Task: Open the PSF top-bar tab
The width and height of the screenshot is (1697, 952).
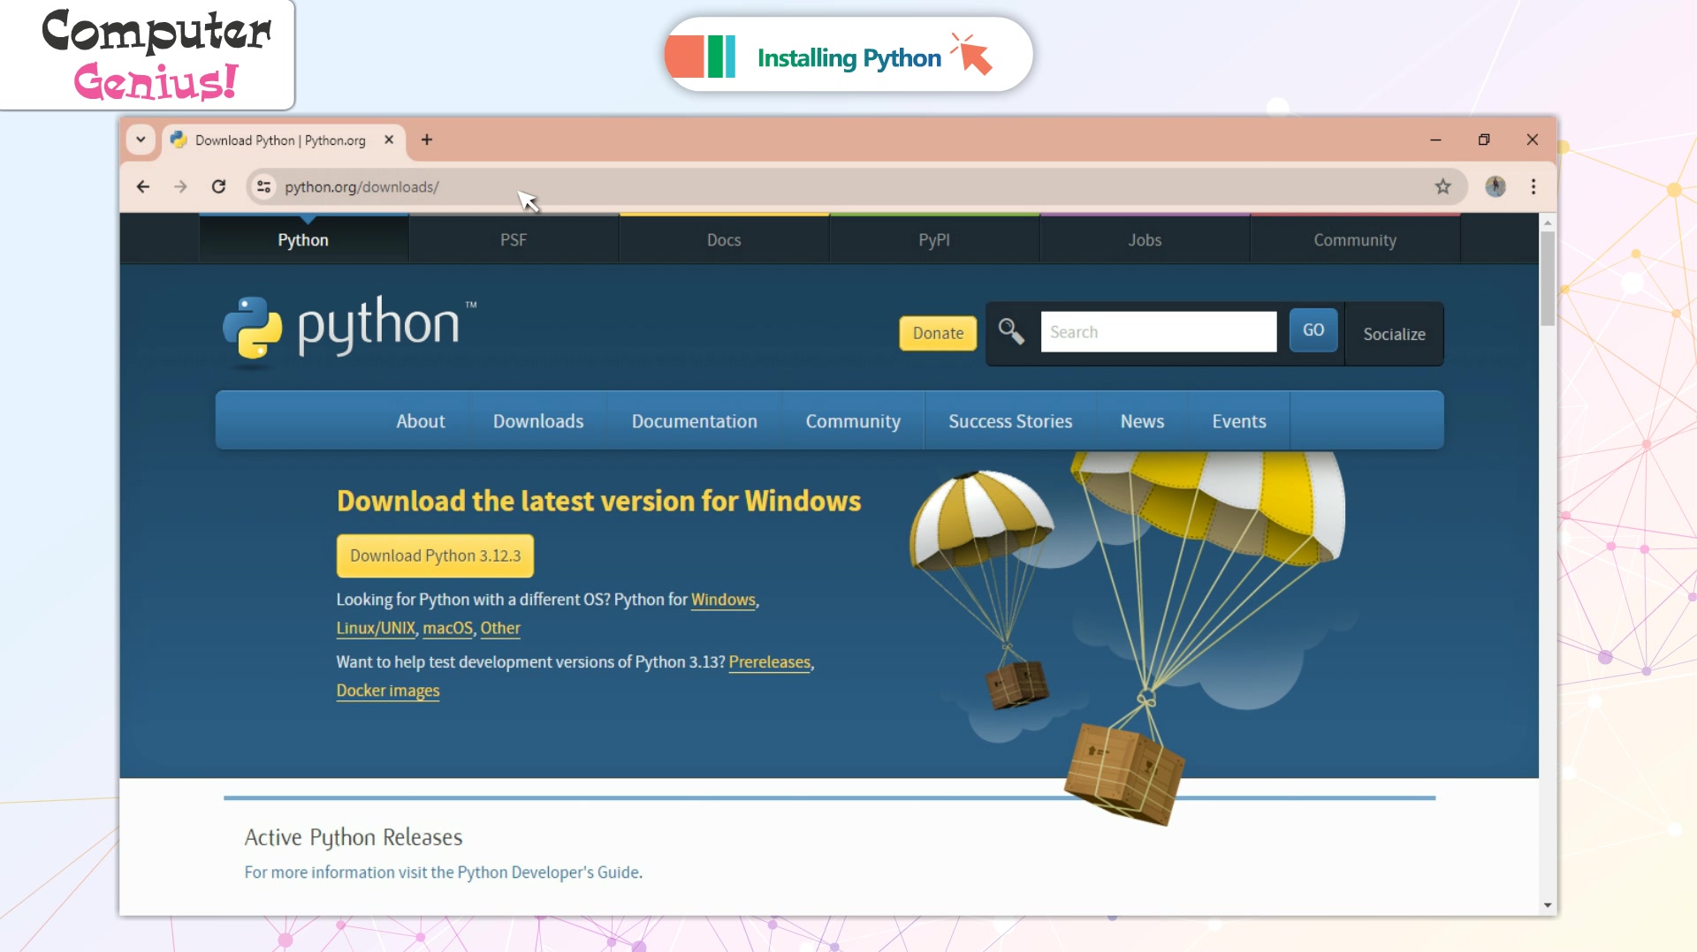Action: click(514, 239)
